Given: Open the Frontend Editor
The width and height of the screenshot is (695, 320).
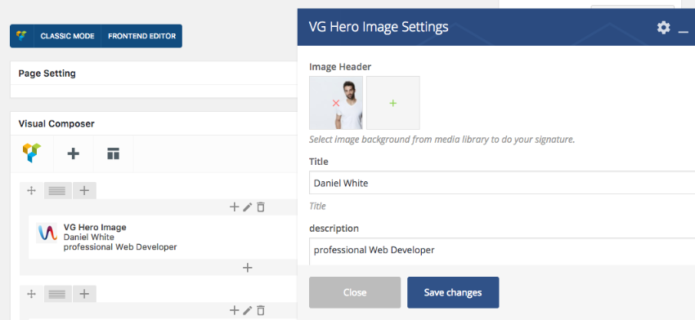Looking at the screenshot, I should click(141, 36).
